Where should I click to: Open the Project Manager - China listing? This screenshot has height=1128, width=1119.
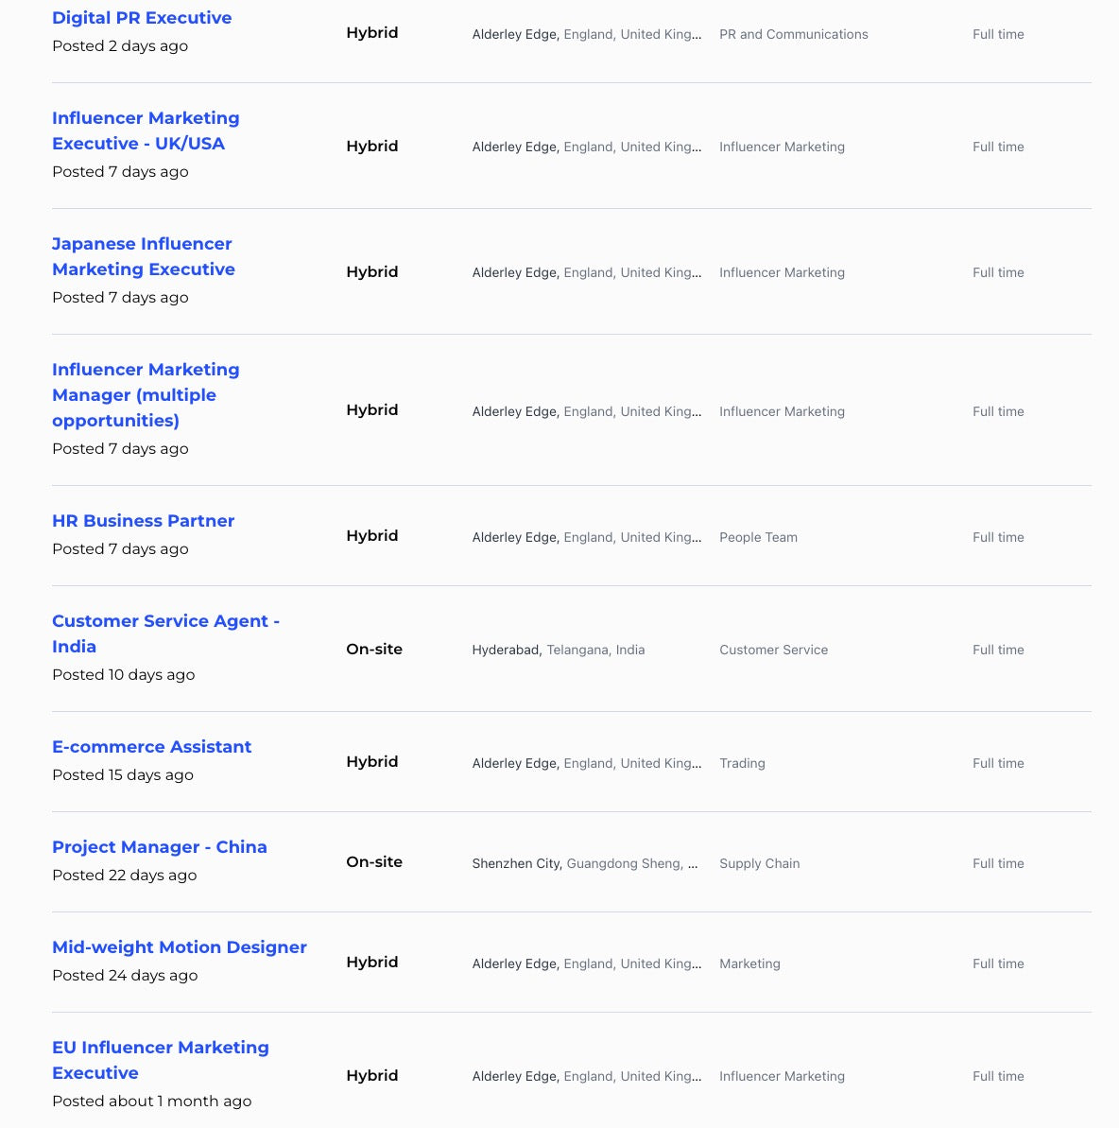(x=159, y=847)
